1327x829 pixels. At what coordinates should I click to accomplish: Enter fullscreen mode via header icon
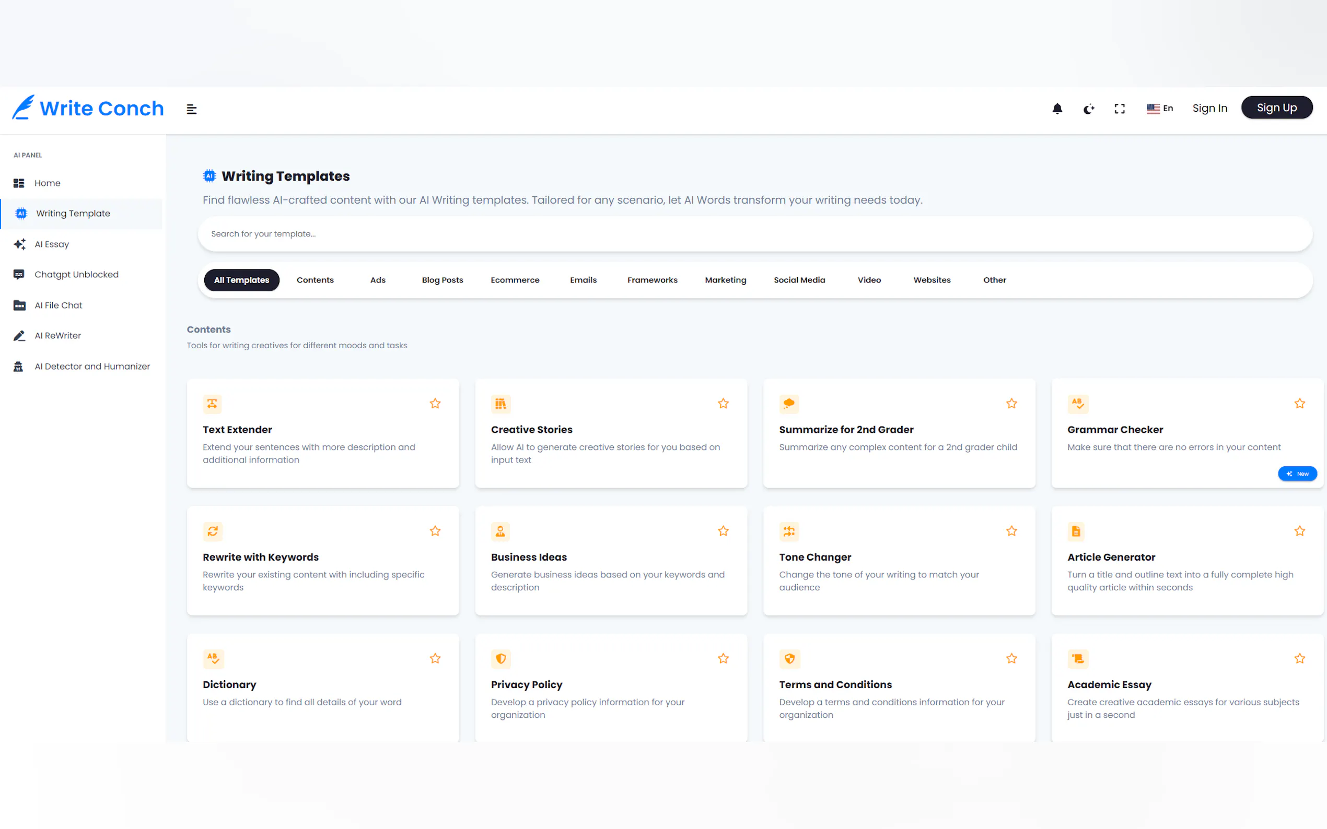(x=1120, y=109)
